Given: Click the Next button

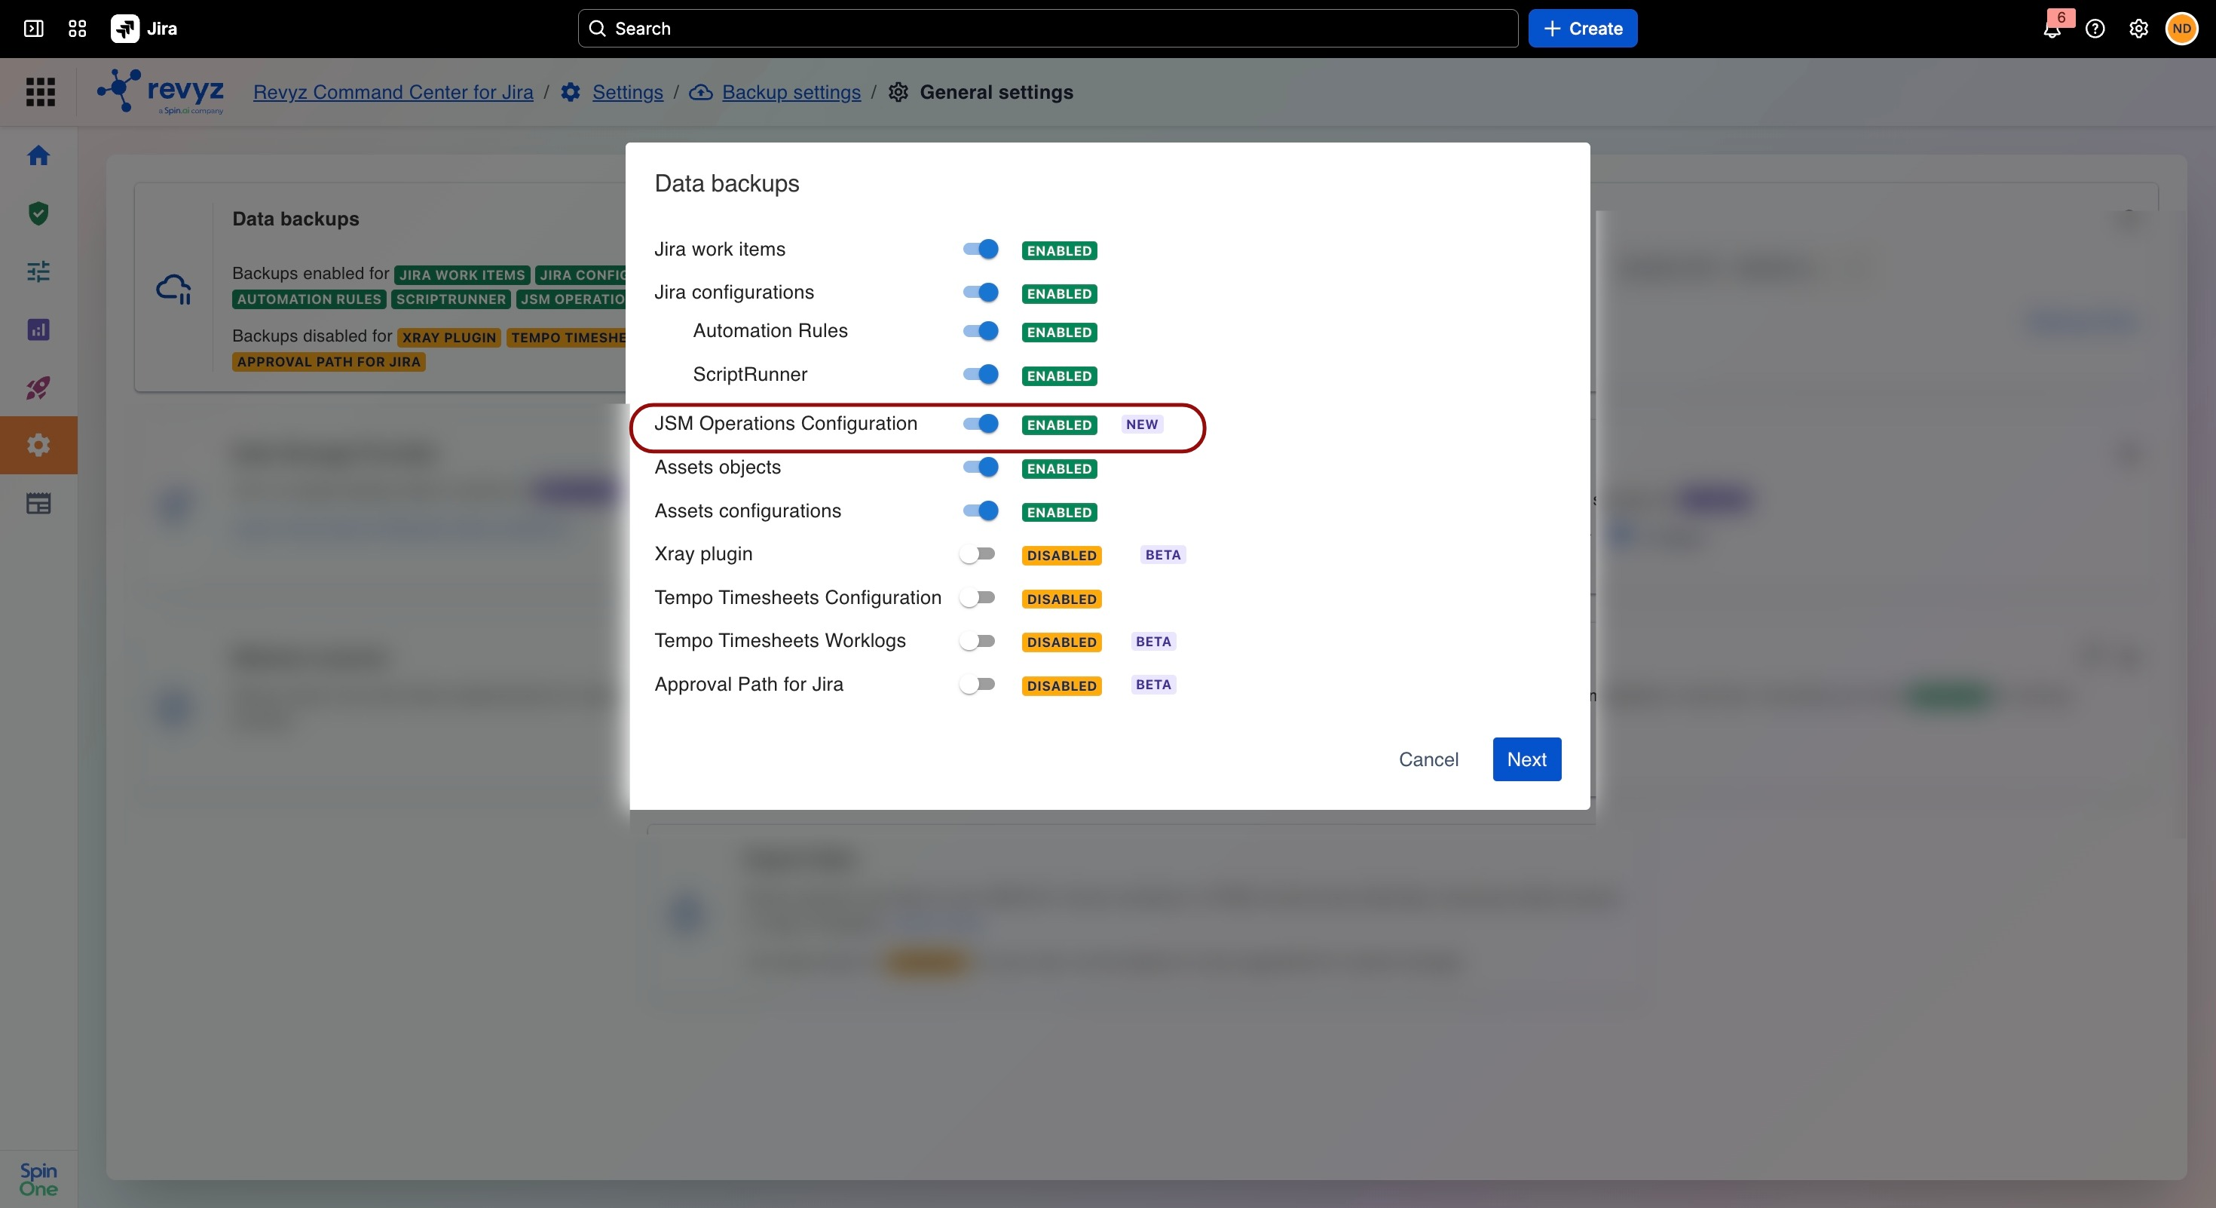Looking at the screenshot, I should click(x=1527, y=760).
